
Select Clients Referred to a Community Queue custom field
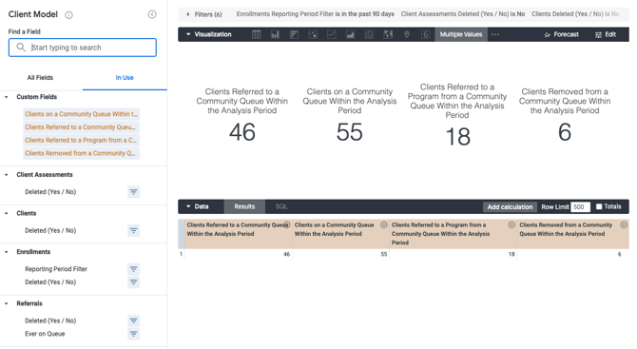pos(81,127)
